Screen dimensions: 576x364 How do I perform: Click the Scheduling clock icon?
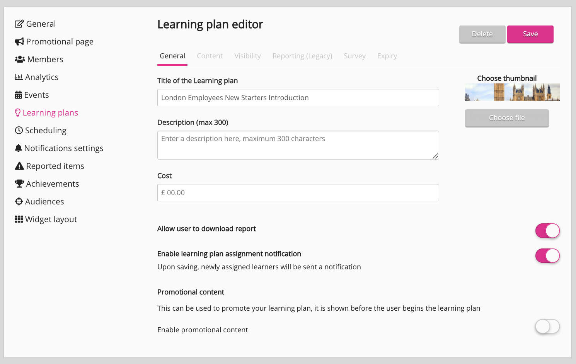(x=19, y=131)
